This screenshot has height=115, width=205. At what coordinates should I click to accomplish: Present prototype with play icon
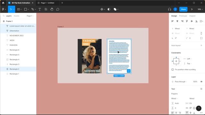coord(192,9)
